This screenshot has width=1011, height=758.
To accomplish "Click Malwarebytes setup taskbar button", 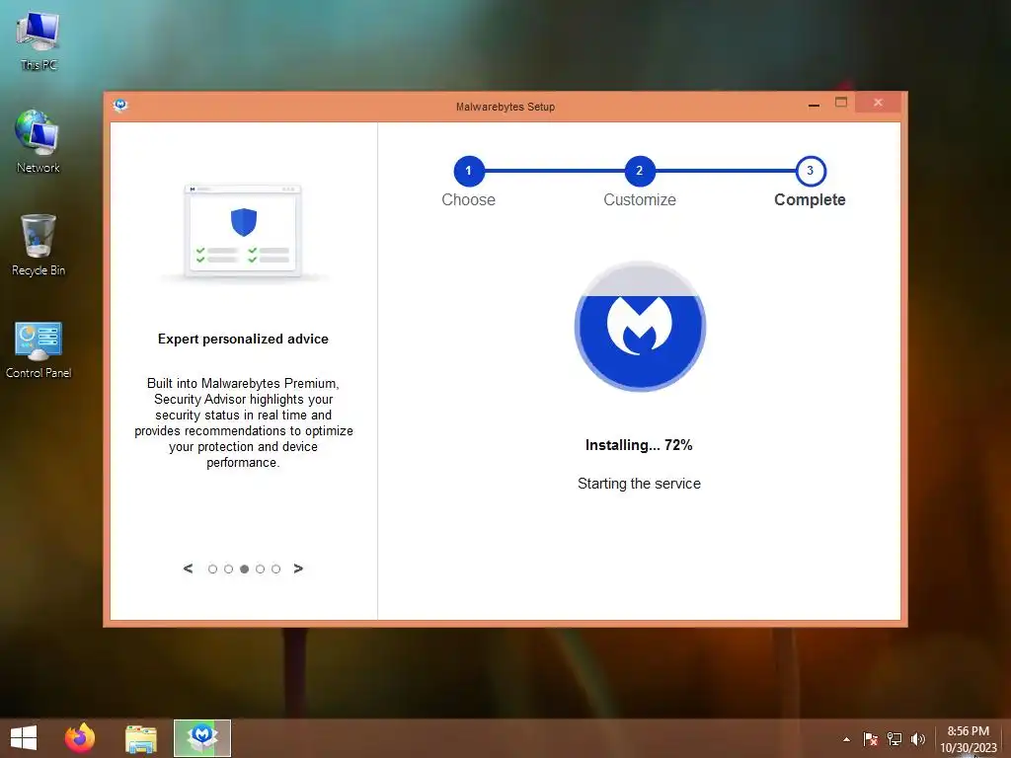I will tap(202, 738).
